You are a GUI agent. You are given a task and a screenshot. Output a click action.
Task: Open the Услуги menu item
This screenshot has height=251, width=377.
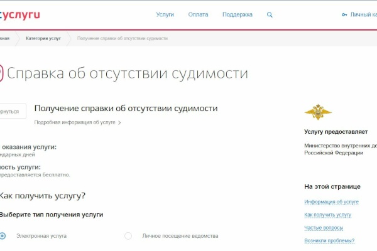click(x=165, y=14)
